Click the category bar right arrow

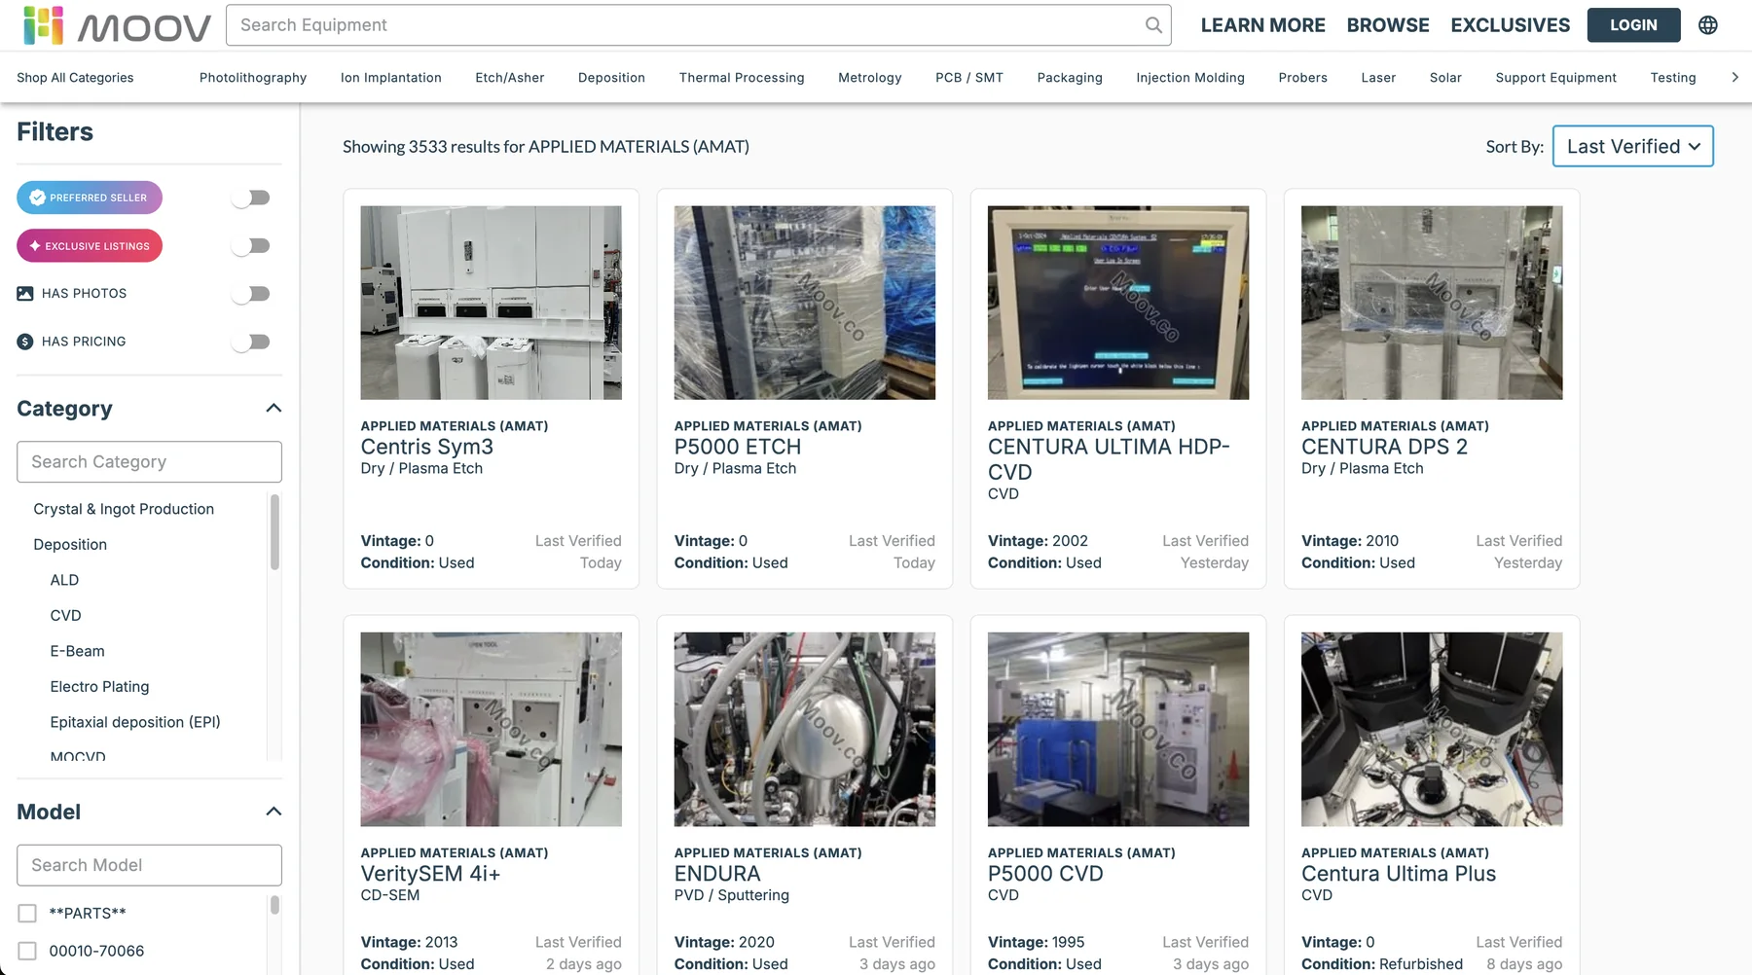pyautogui.click(x=1734, y=77)
